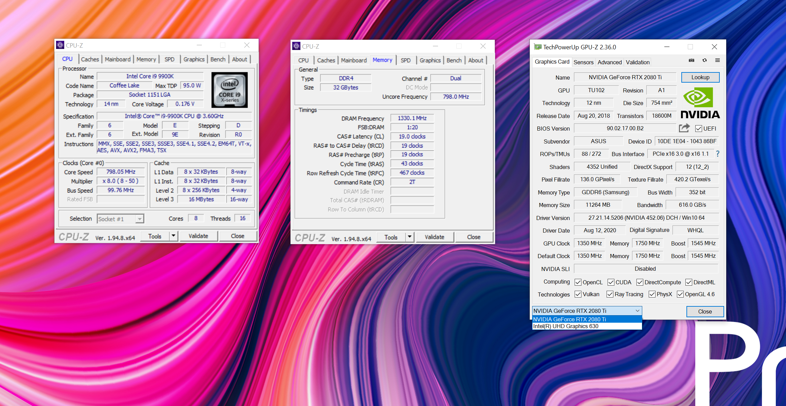Toggle the PhysX checkbox

point(652,294)
